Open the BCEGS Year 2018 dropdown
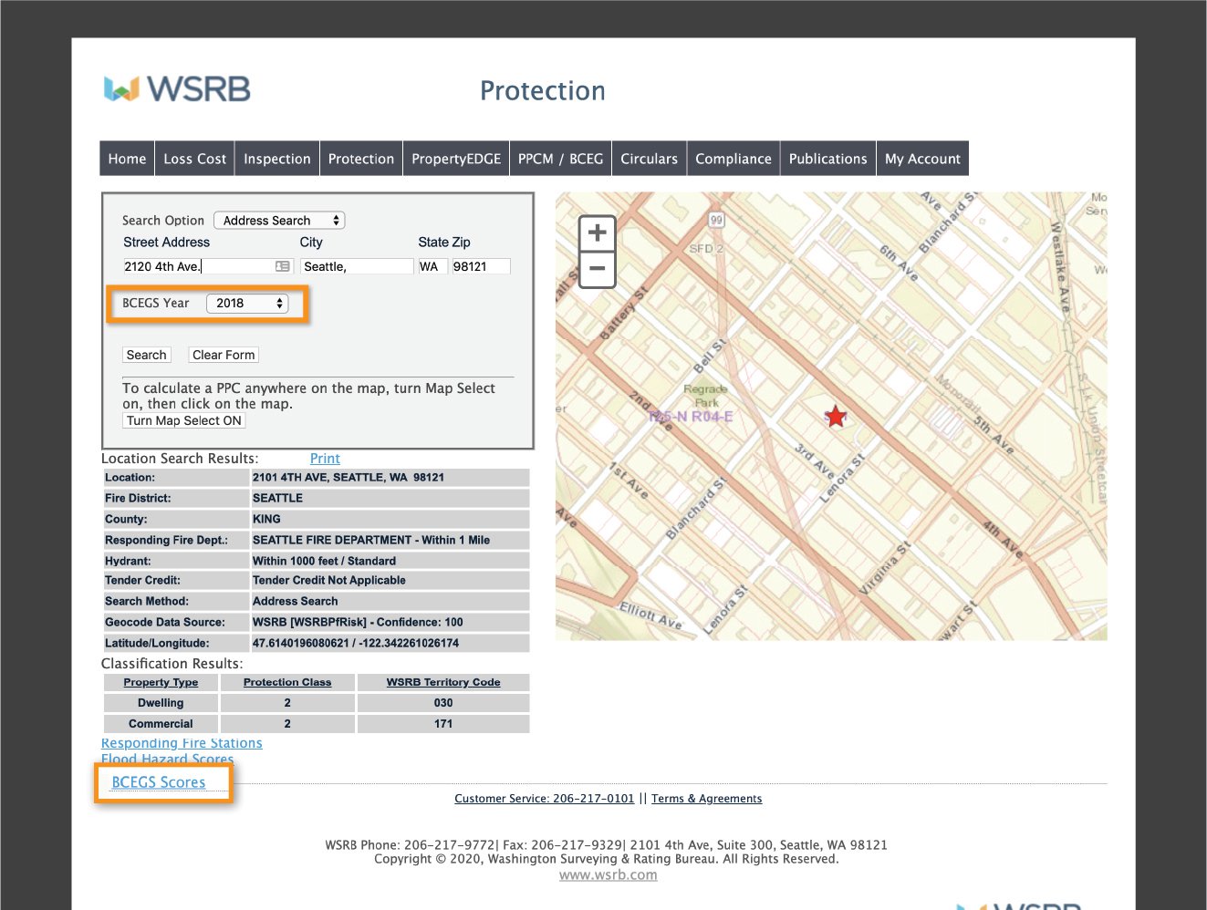 245,303
